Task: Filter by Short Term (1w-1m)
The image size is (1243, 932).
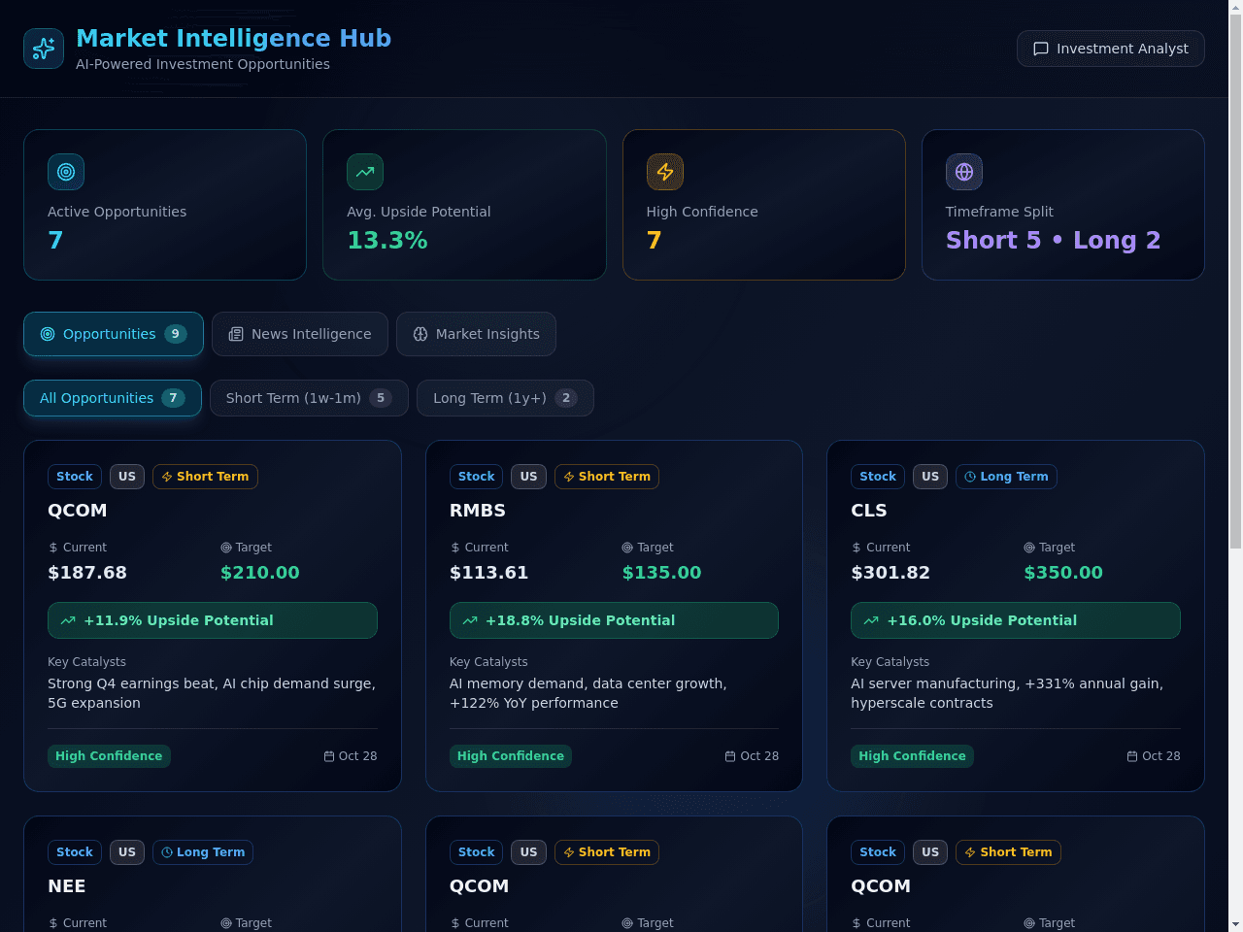Action: 309,398
